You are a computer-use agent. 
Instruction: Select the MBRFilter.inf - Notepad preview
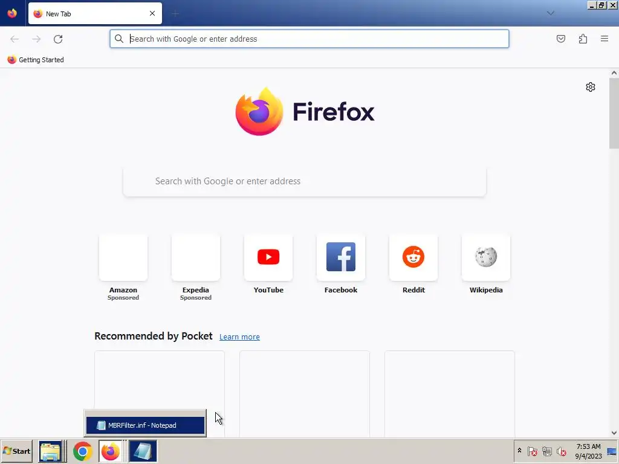pos(145,425)
